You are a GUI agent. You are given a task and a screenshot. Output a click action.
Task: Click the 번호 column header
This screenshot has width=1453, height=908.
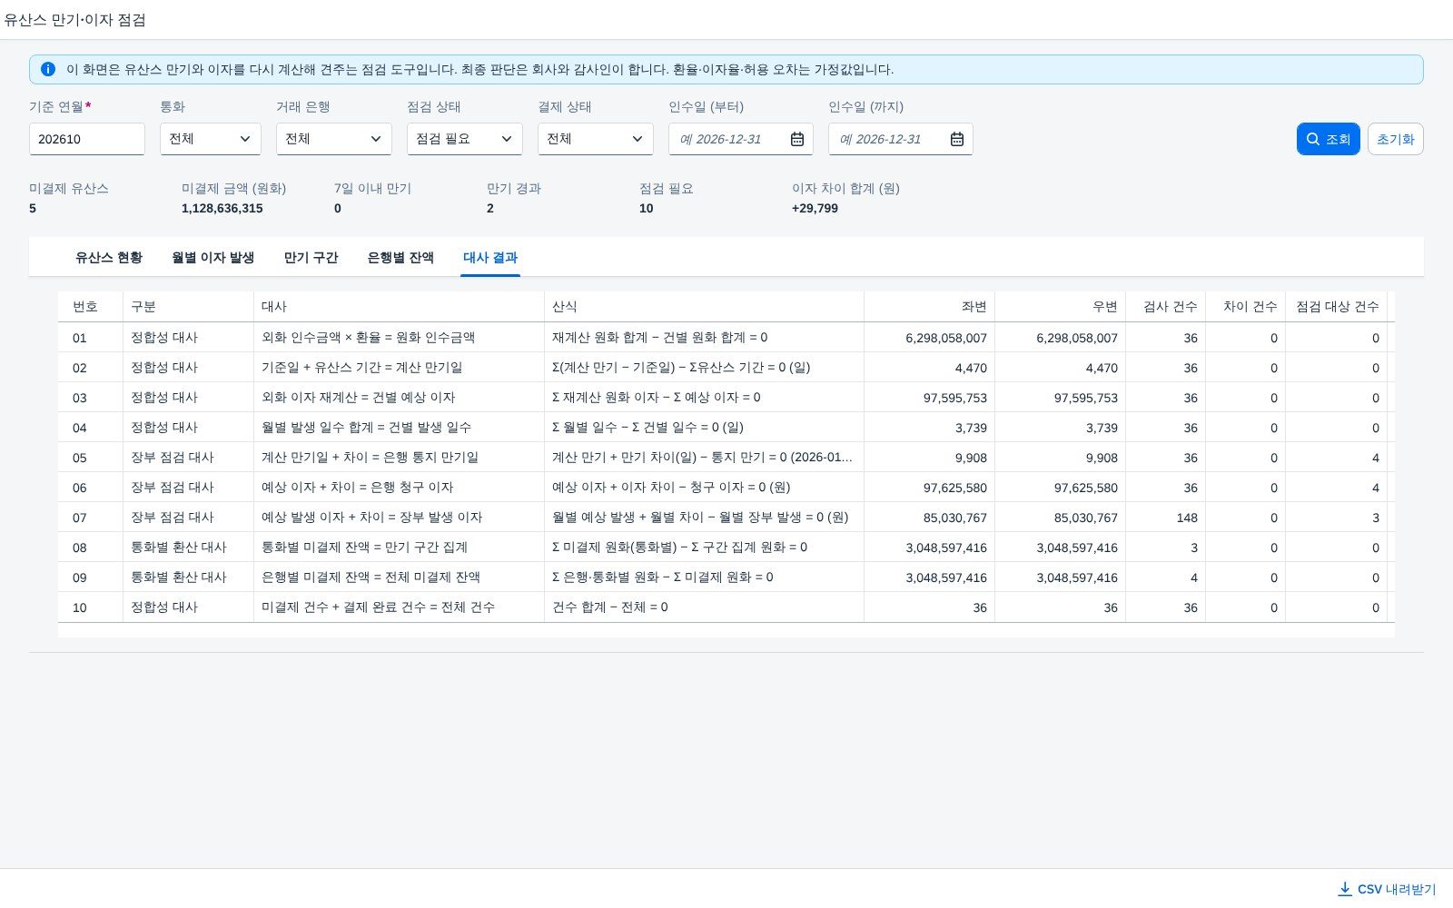point(91,307)
